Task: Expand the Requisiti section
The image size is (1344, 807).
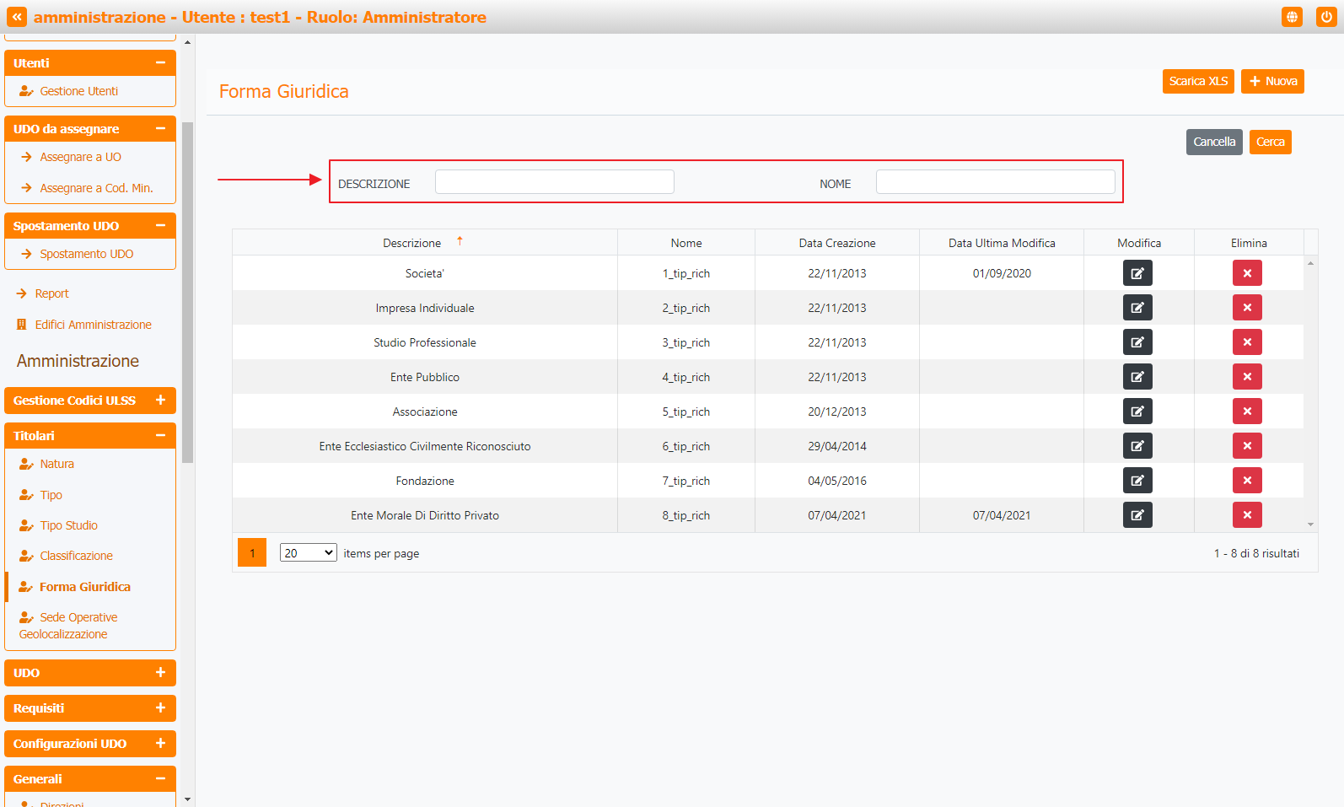Action: pos(160,708)
